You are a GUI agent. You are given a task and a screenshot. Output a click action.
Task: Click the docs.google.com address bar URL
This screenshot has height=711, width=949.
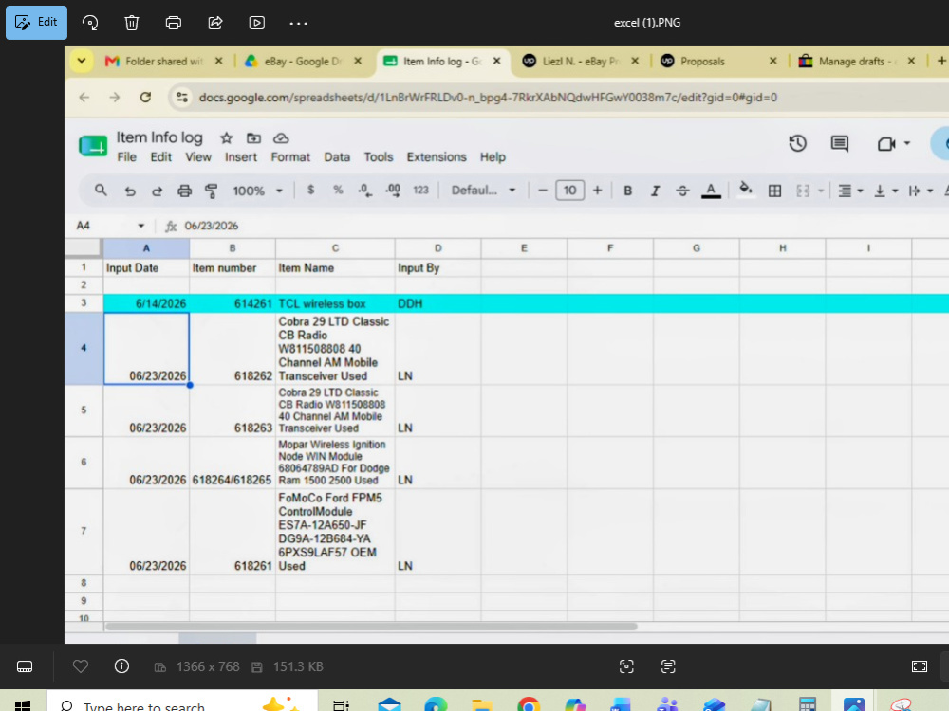pyautogui.click(x=488, y=98)
